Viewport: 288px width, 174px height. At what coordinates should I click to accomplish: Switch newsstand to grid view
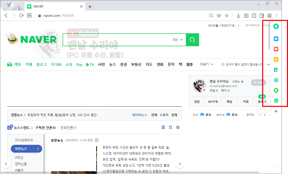coord(170,127)
